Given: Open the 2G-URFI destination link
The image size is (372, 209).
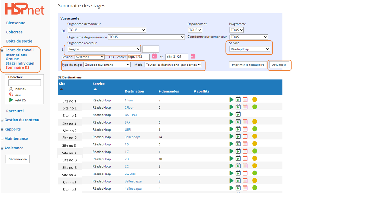Looking at the screenshot, I should [x=130, y=174].
